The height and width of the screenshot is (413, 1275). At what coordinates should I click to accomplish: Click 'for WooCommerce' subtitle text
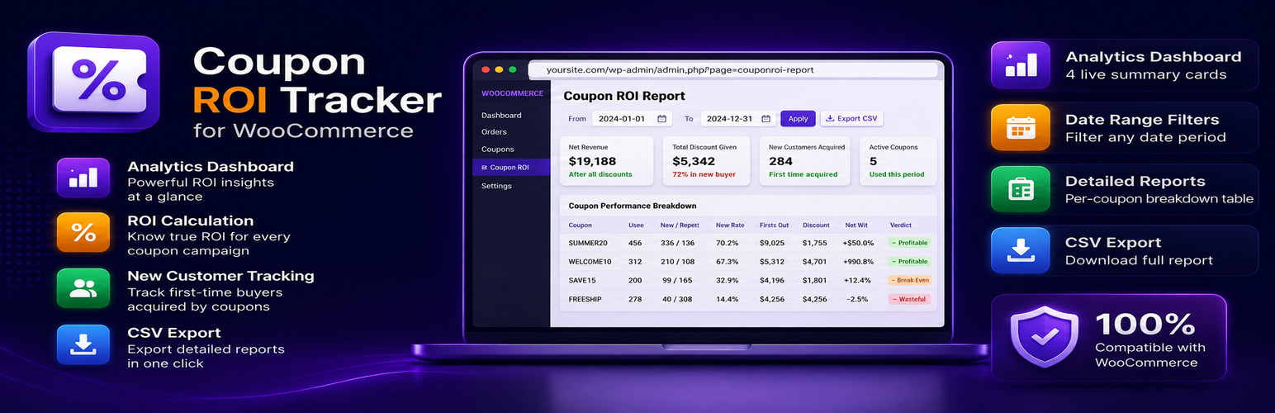(303, 131)
